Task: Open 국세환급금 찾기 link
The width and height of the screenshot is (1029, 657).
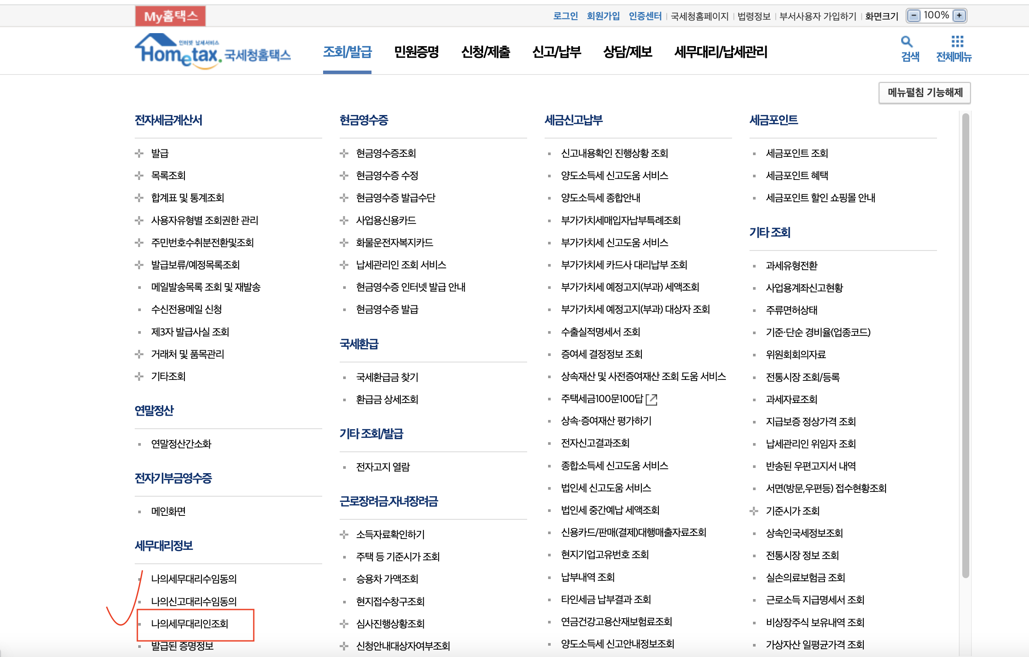Action: pyautogui.click(x=387, y=377)
